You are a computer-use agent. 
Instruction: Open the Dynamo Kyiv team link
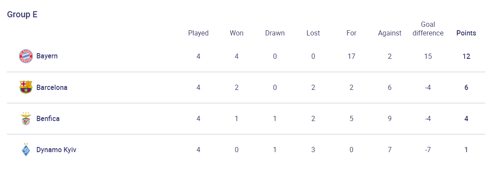(x=56, y=150)
